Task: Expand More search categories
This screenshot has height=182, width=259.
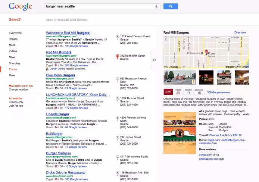Action: [12, 75]
